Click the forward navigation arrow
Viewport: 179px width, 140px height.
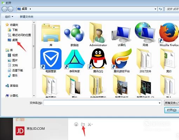pos(11,9)
